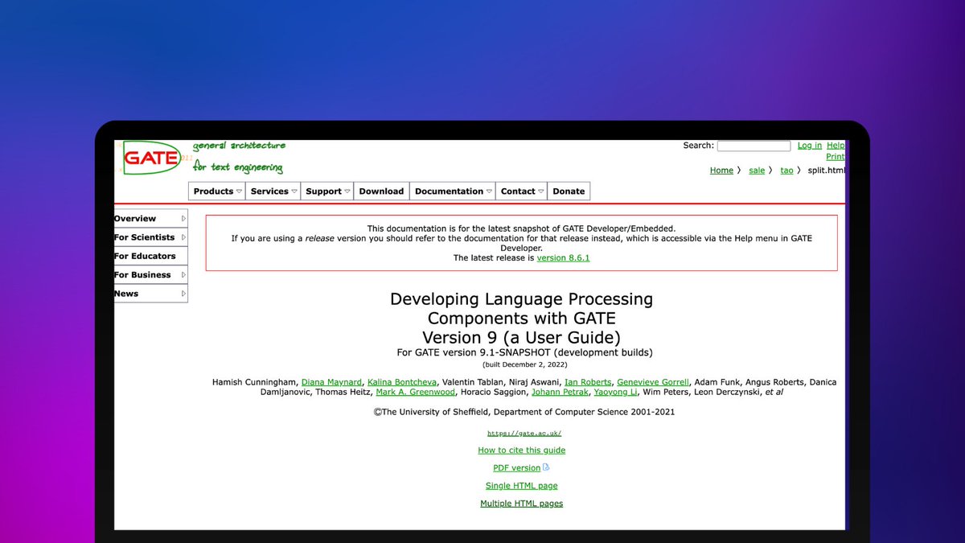Screen dimensions: 965x543
Task: Open the Contact menu
Action: [x=521, y=191]
